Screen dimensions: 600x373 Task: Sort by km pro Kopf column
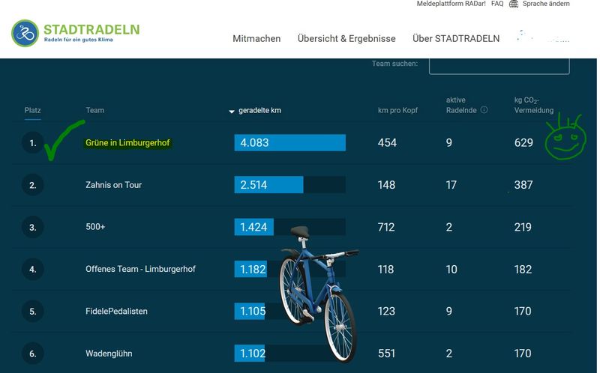(x=397, y=111)
